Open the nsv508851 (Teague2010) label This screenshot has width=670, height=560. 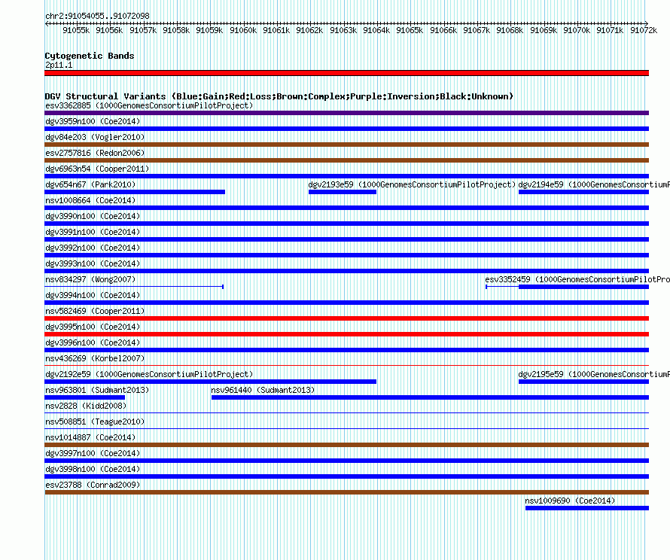pos(95,422)
